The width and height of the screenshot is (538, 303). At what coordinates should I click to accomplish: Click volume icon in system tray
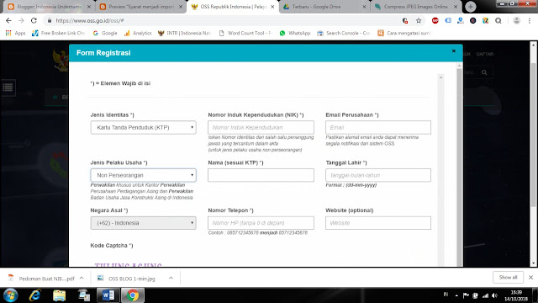[494, 295]
